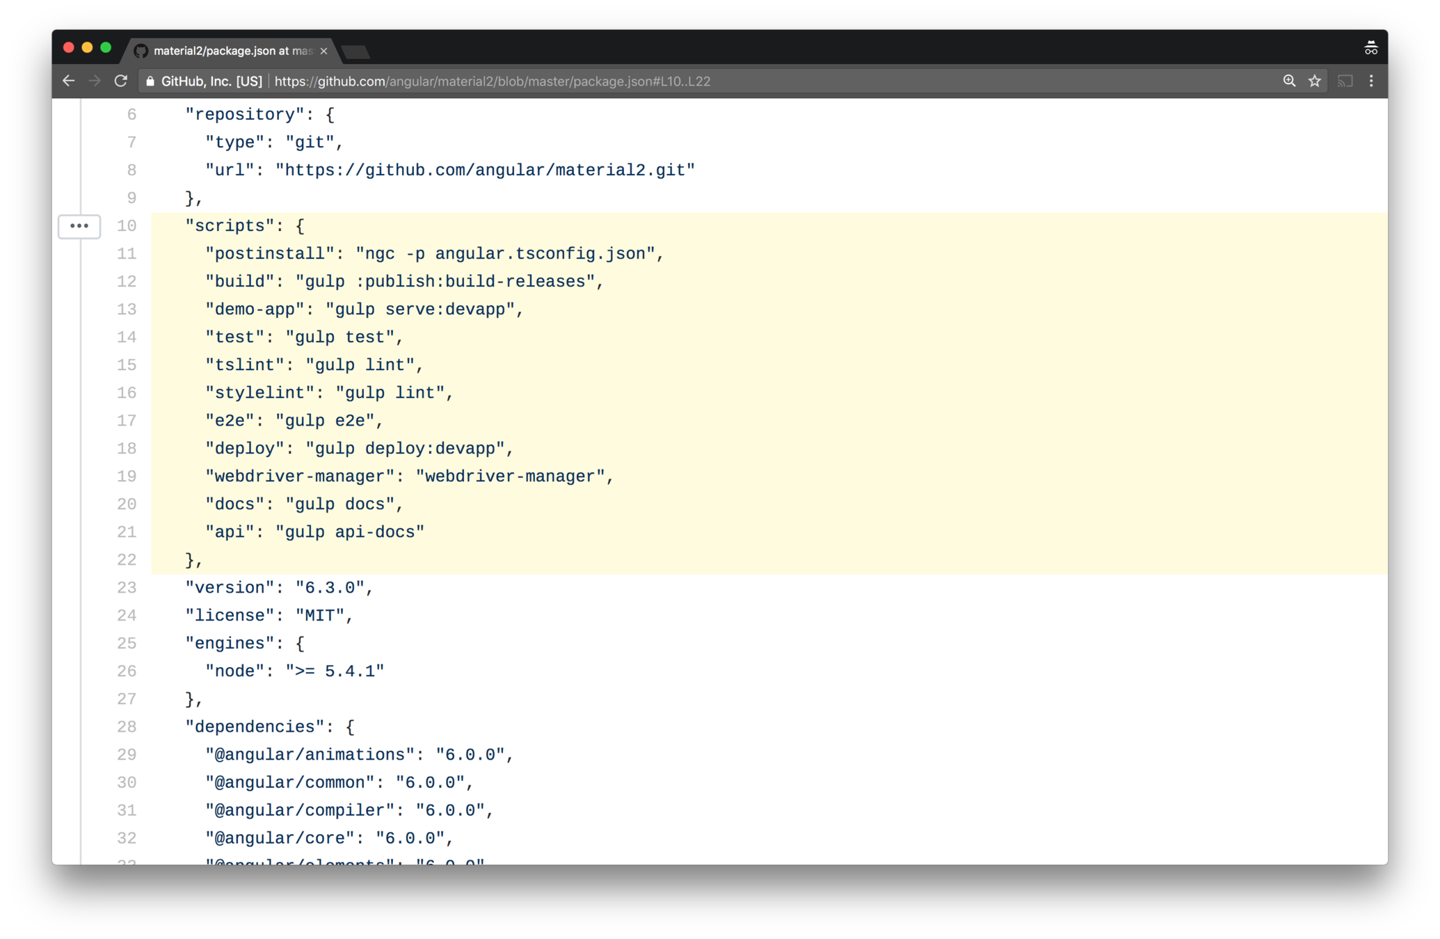Open the line actions ellipsis button
Screen dimensions: 1440x939
tap(79, 226)
